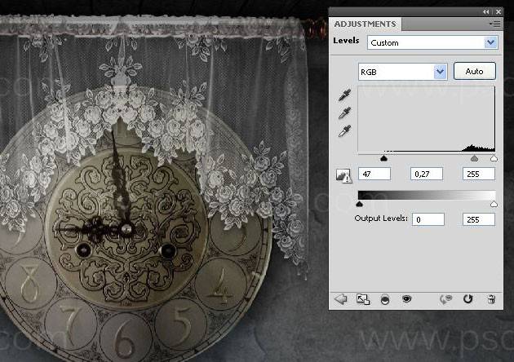View previous state icon

[445, 299]
